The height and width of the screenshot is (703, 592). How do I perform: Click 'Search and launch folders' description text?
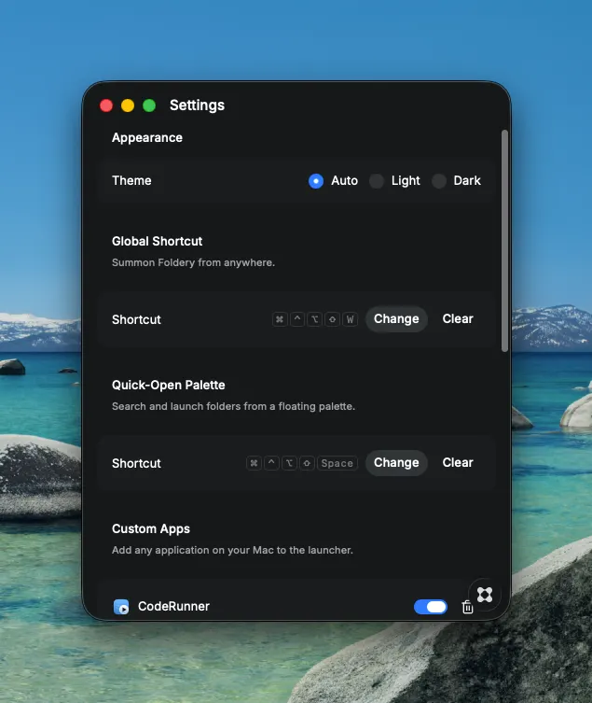(x=233, y=406)
